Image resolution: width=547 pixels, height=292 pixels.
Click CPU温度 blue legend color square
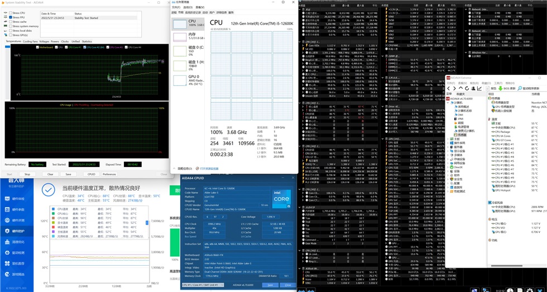53,209
